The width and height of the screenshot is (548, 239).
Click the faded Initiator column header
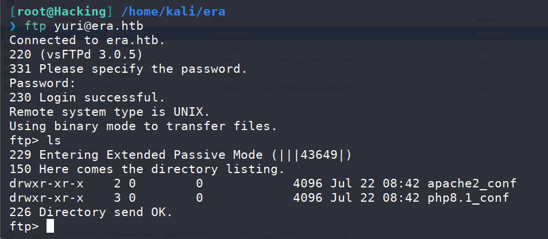pyautogui.click(x=487, y=20)
